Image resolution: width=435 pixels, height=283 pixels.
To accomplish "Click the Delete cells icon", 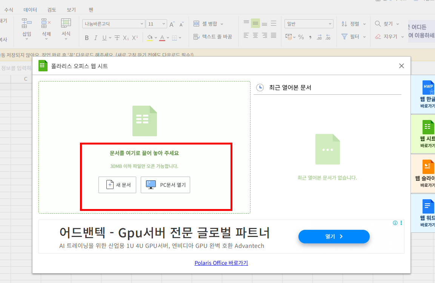I will (x=46, y=28).
